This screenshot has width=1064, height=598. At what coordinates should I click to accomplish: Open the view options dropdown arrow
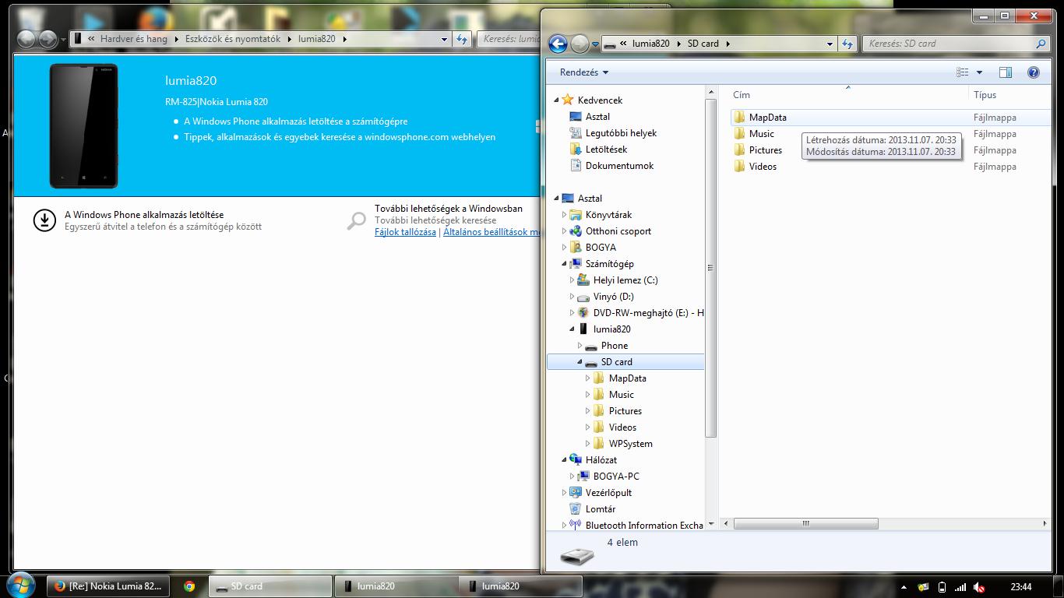click(979, 72)
